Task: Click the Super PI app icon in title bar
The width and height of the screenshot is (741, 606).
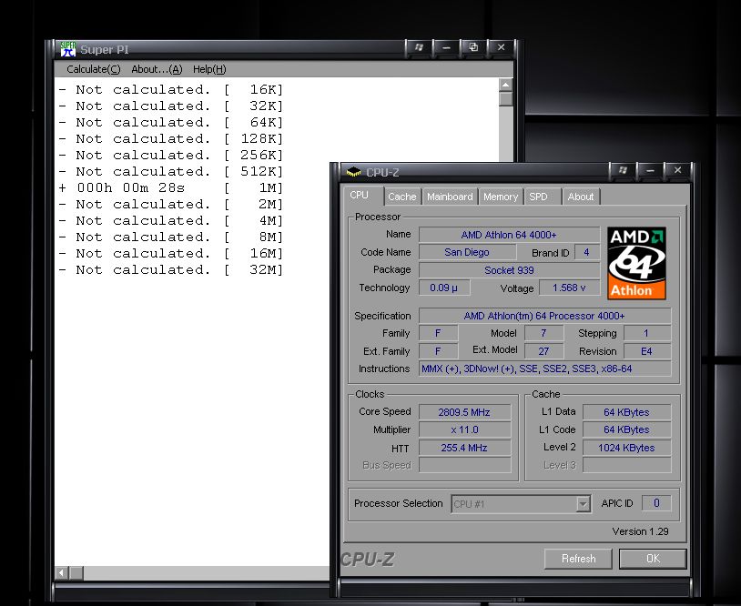Action: (x=68, y=49)
